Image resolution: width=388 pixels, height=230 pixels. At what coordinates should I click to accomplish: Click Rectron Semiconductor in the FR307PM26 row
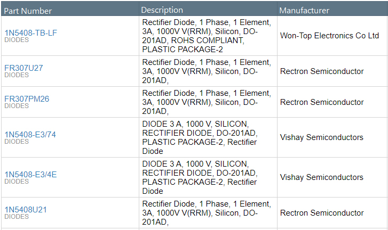pos(322,102)
